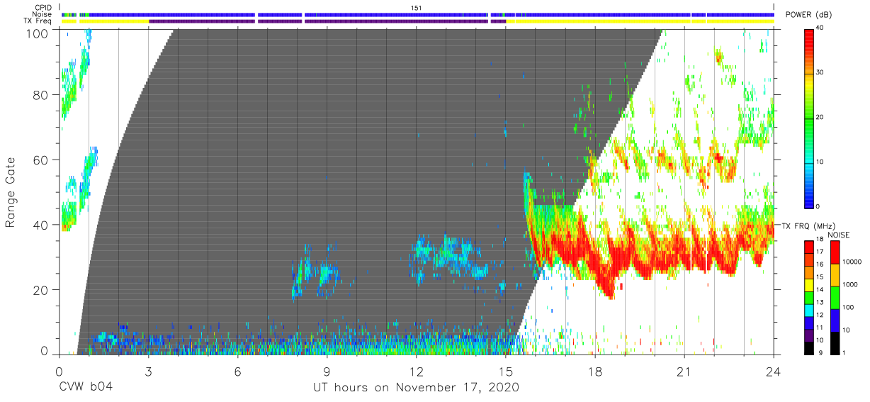Click x-axis tick label '6'
The height and width of the screenshot is (402, 870).
(237, 373)
